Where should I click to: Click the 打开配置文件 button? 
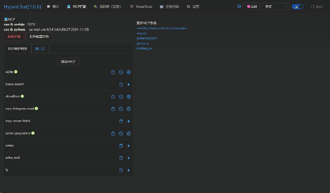tap(39, 37)
